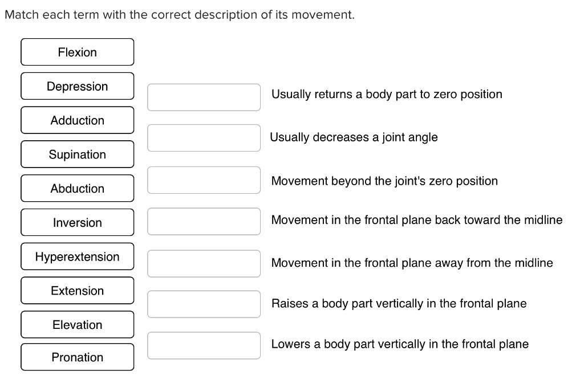
Task: Click empty slot beside 'returns a body part to zero position'
Action: click(204, 97)
